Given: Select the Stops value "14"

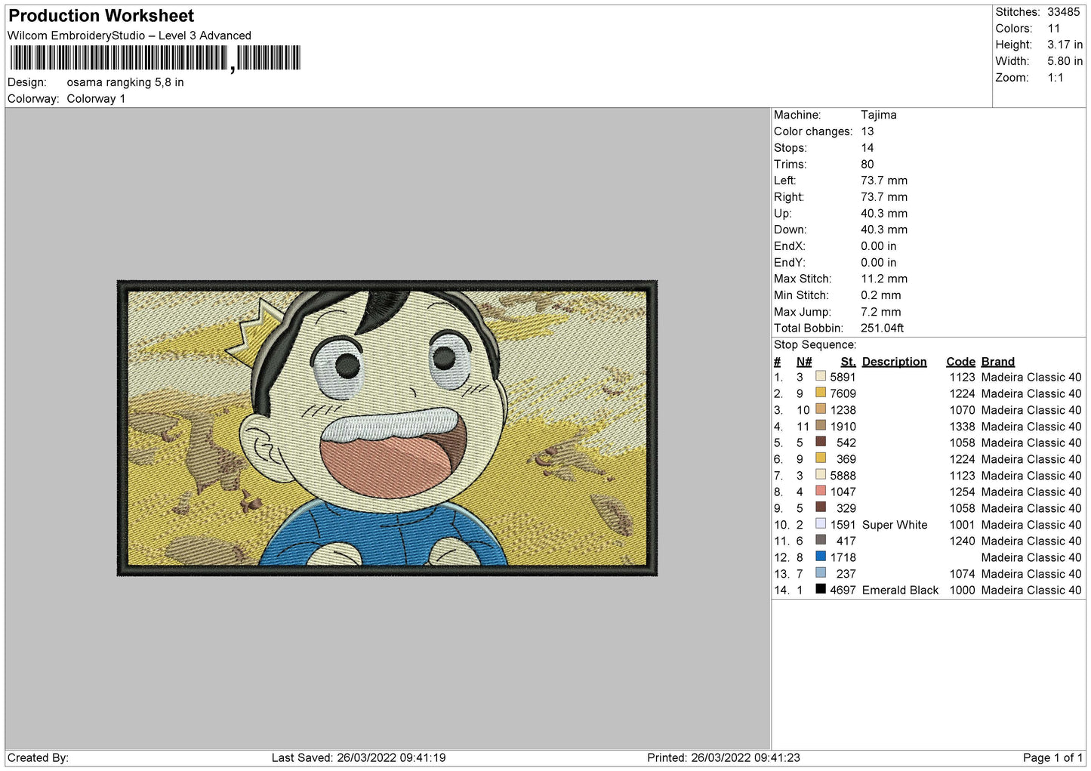Looking at the screenshot, I should [868, 148].
